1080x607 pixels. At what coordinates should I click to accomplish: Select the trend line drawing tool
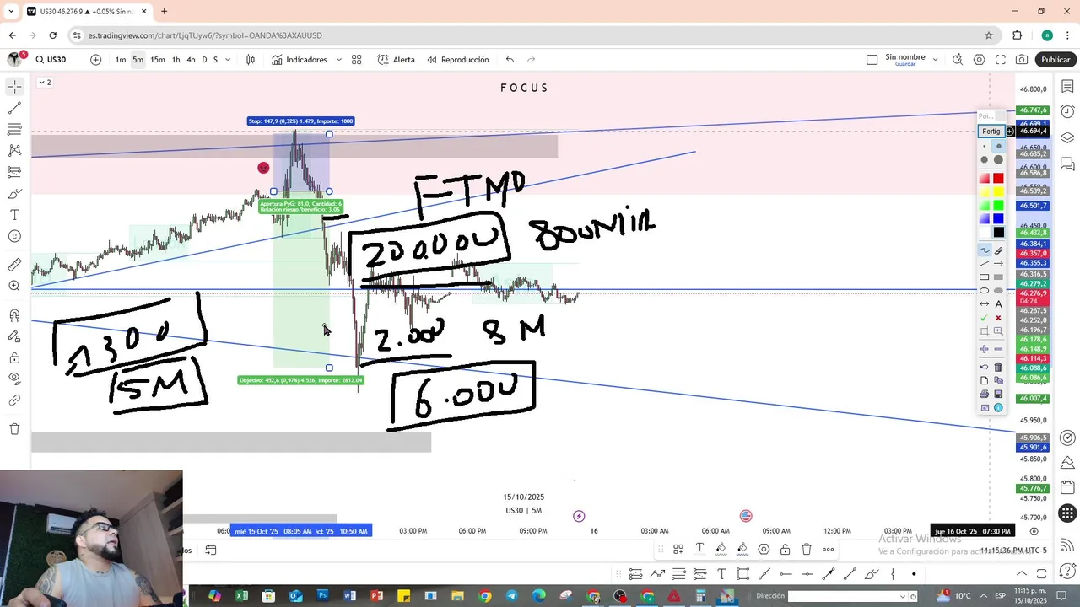point(14,108)
